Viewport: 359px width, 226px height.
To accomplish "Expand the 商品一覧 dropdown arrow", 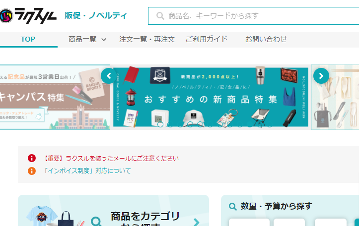I will tap(104, 40).
